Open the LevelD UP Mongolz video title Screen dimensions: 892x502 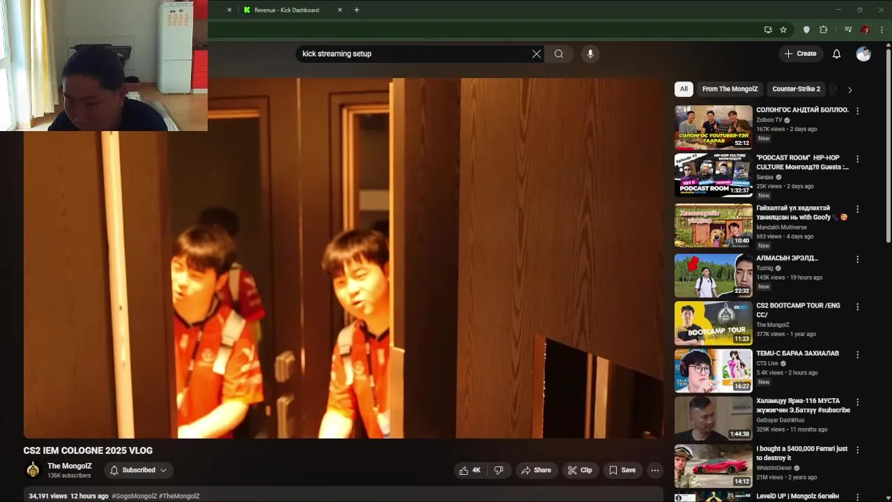pyautogui.click(x=797, y=496)
